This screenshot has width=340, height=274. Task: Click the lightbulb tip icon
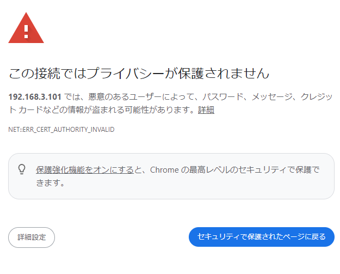(x=22, y=169)
